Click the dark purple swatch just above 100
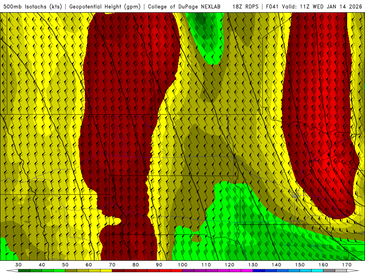This screenshot has height=273, width=365. [x=188, y=271]
